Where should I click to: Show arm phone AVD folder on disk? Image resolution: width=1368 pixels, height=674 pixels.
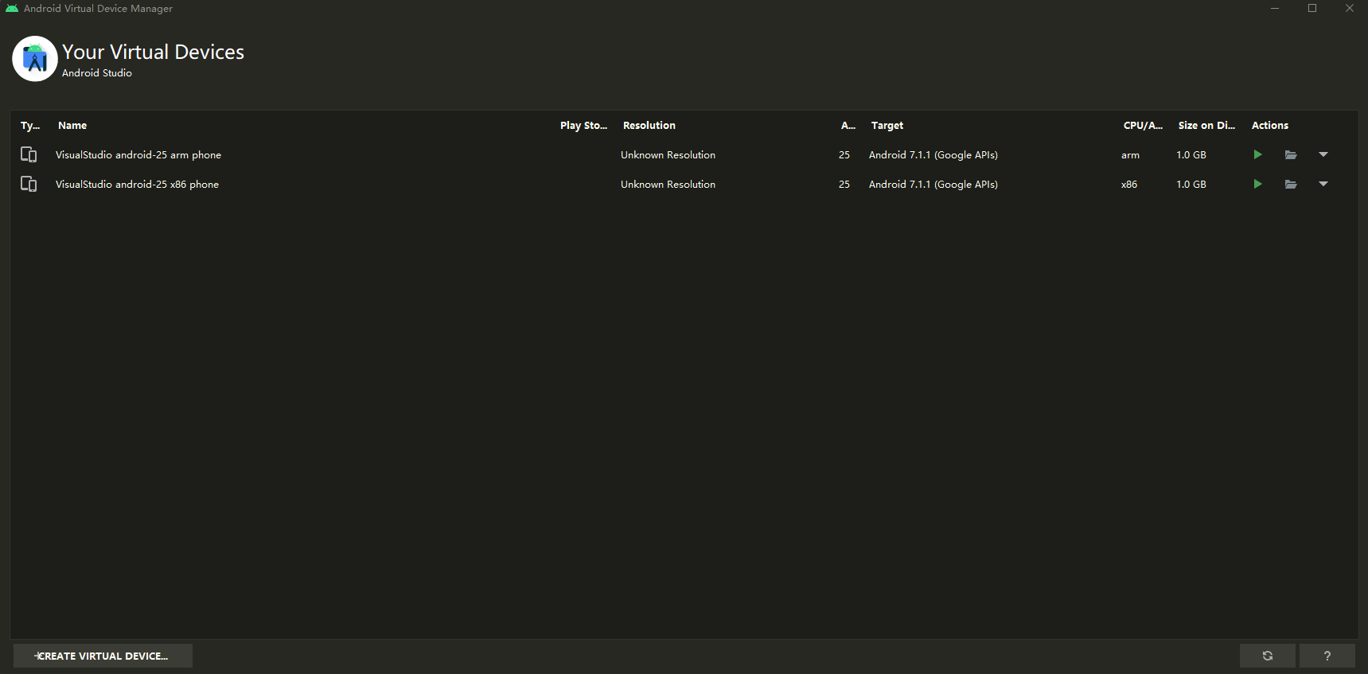[x=1291, y=154]
